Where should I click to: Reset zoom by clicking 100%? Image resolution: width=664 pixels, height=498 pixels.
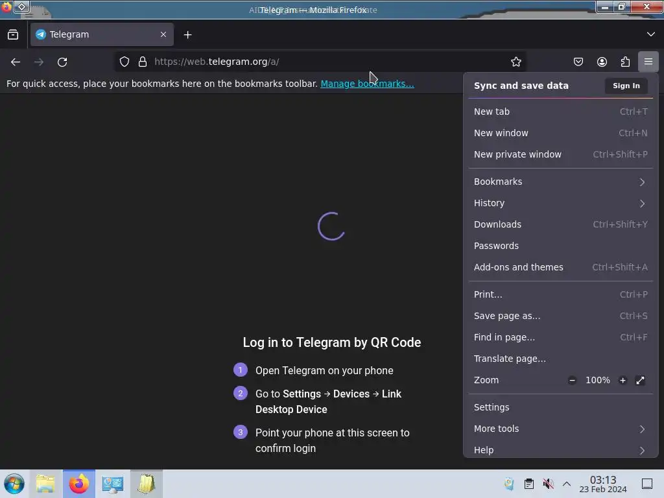pyautogui.click(x=597, y=380)
